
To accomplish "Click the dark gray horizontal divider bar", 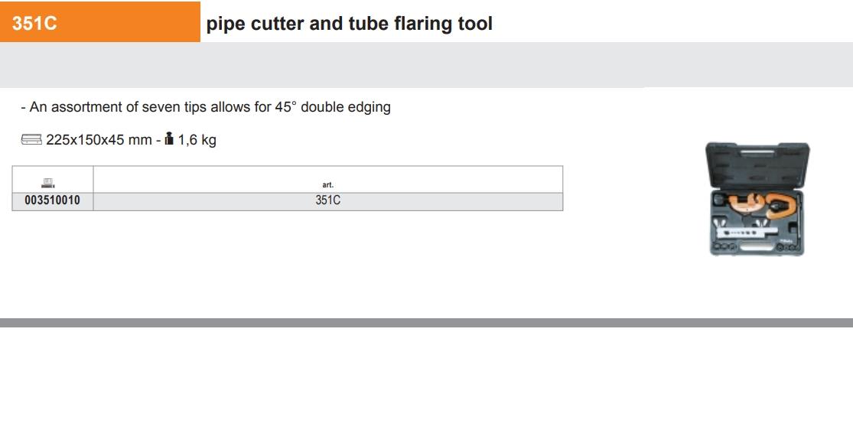I will point(426,323).
